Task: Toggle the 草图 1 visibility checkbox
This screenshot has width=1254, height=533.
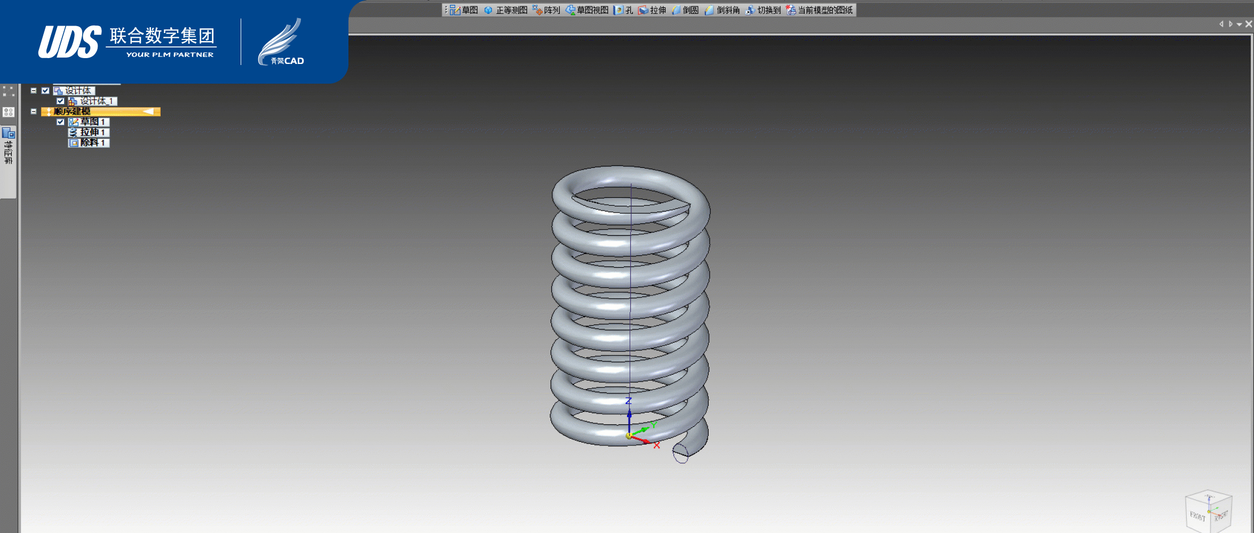Action: click(x=60, y=122)
